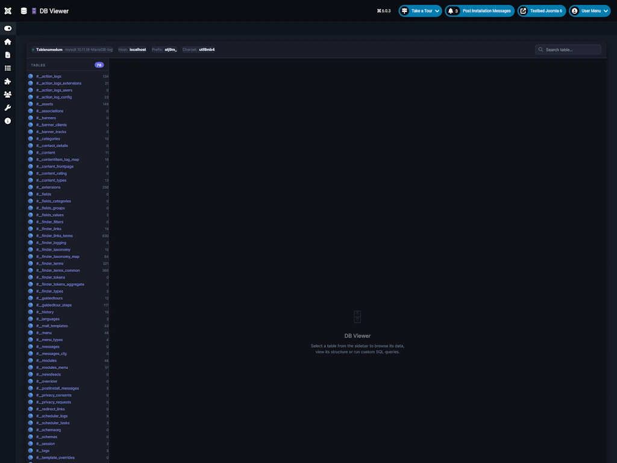This screenshot has height=463, width=617.
Task: Click the Charset utf8mb4 value
Action: pyautogui.click(x=207, y=49)
